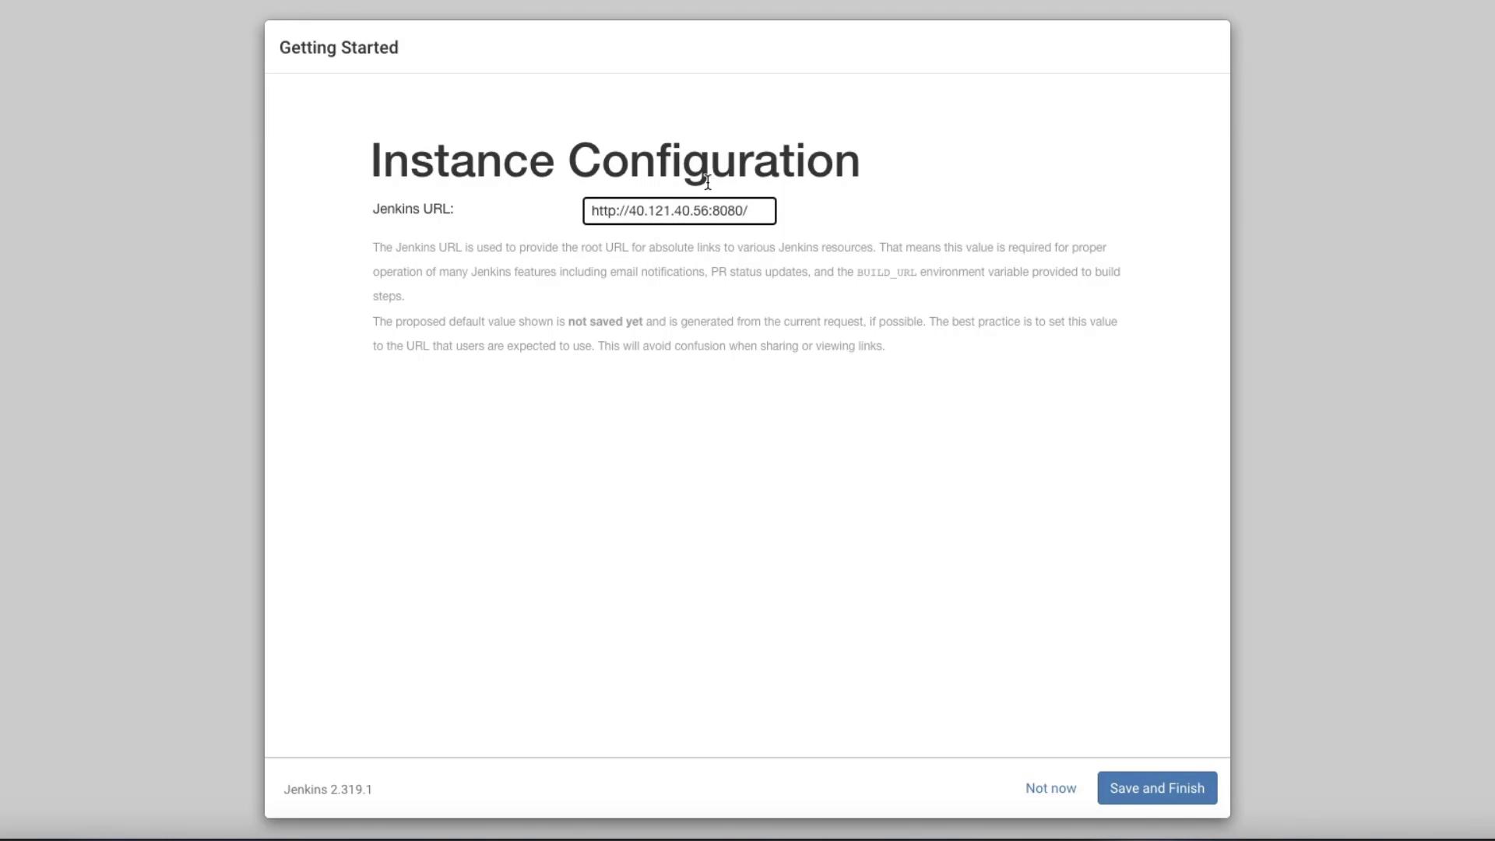Screen dimensions: 1495x841
Task: Click the word 'steps.' in the description
Action: 388,296
